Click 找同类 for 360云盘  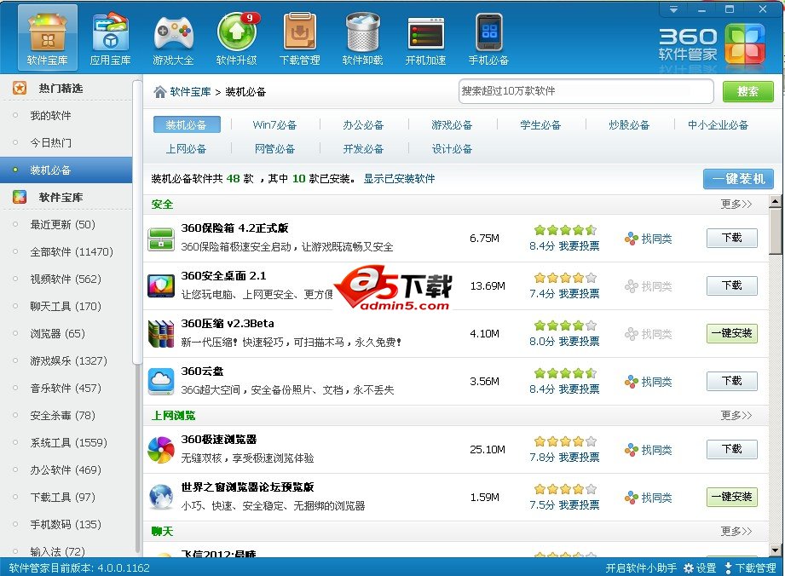(x=649, y=382)
